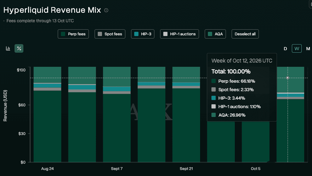Screen dimensions: 312x176
Task: Click 'Week of Oct 12, 2026 UTC' header
Action: click(x=242, y=61)
